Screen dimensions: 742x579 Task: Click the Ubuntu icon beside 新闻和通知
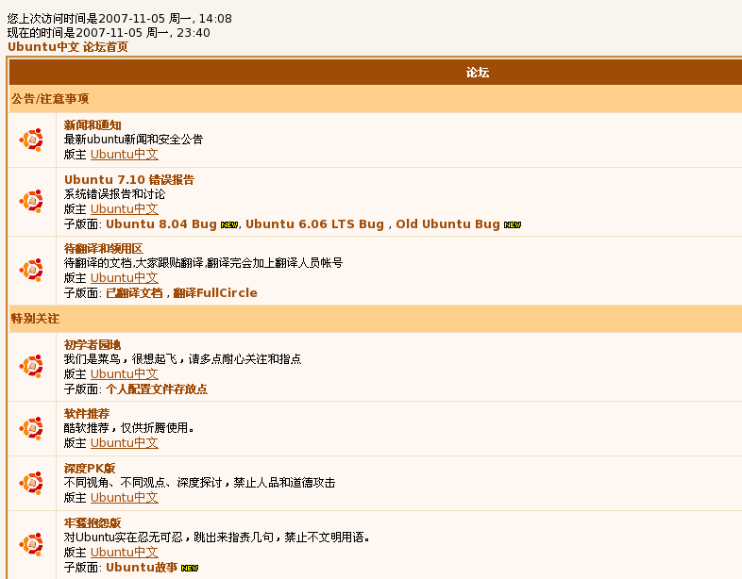tap(31, 140)
